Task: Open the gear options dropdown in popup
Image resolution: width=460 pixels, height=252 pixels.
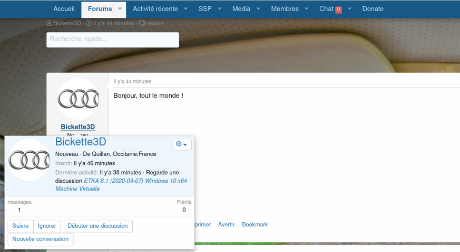Action: (x=182, y=144)
